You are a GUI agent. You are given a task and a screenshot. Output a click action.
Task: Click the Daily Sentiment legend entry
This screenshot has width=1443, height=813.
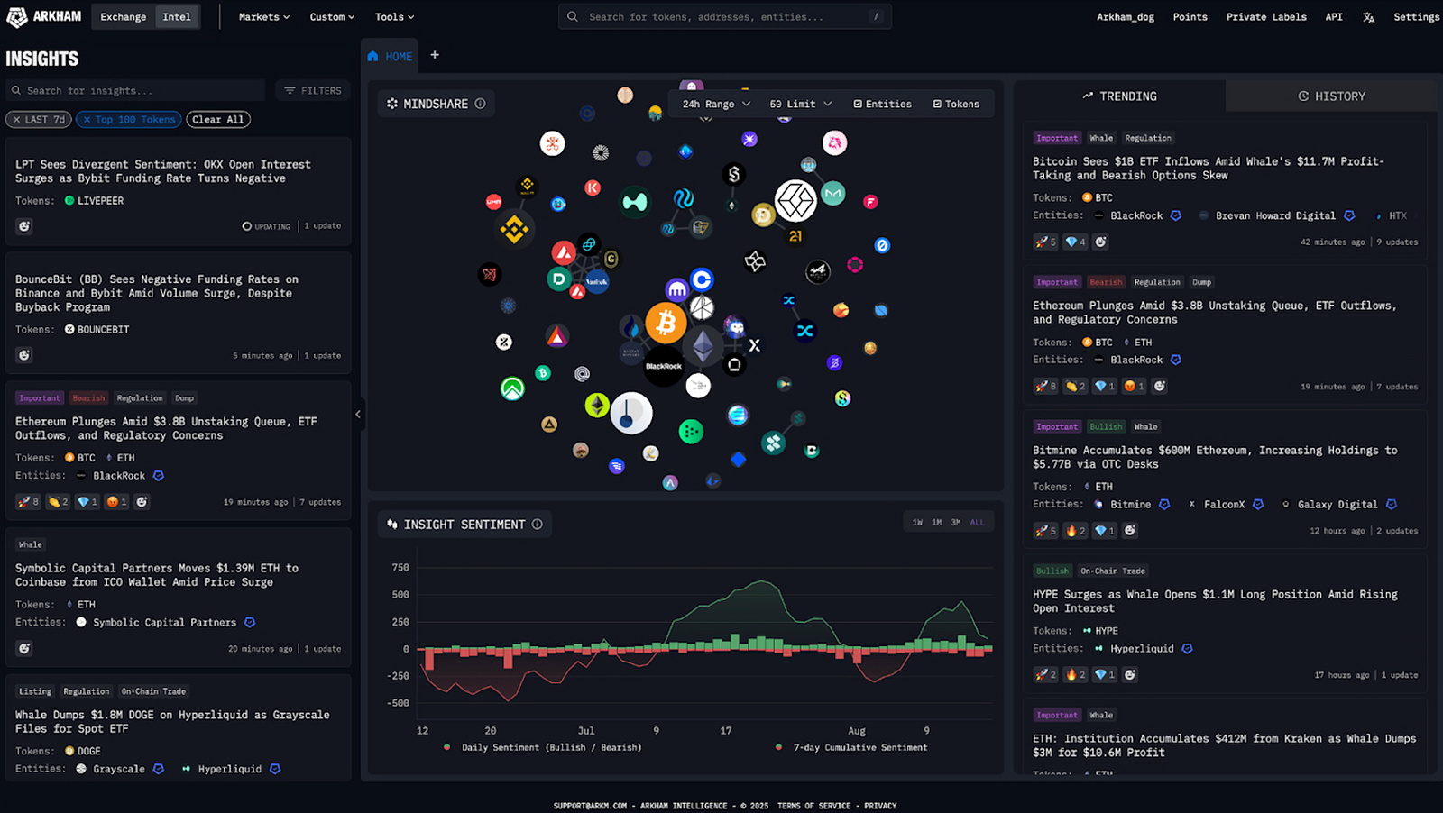pyautogui.click(x=543, y=747)
